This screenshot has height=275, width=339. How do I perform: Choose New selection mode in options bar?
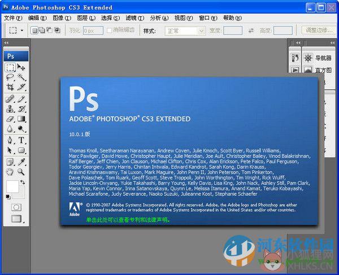coord(34,30)
